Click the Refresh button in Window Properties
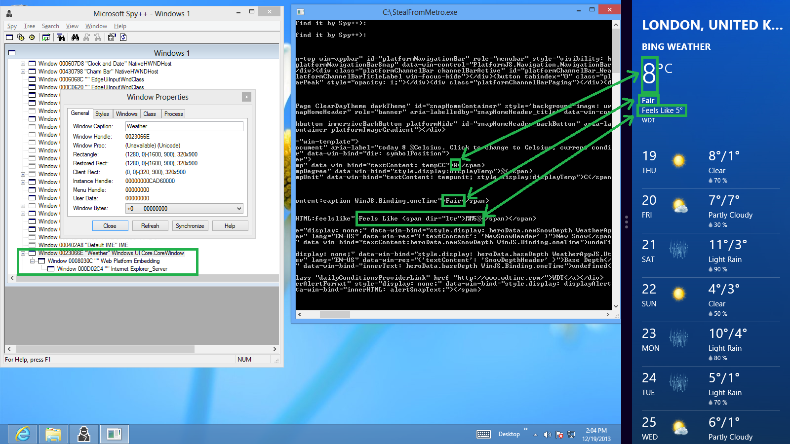Screen dimensions: 790x444 point(150,225)
